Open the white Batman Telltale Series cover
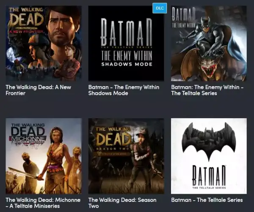The height and width of the screenshot is (212, 254). [x=209, y=156]
